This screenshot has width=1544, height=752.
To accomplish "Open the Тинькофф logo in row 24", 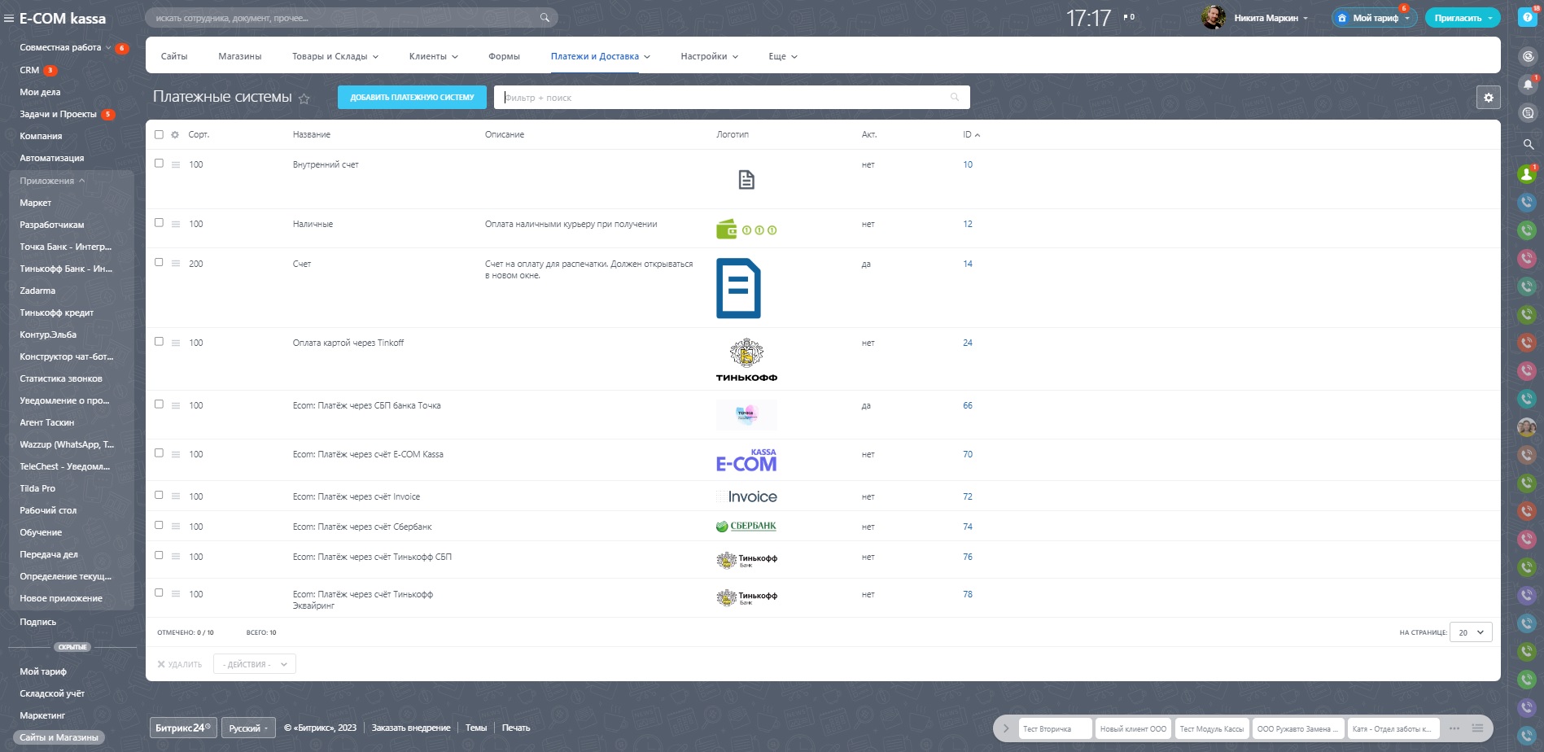I will click(746, 361).
